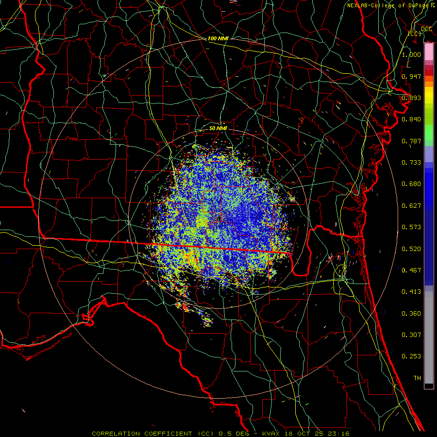The image size is (437, 437).
Task: Click the 0.307 scale value
Action: [411, 335]
